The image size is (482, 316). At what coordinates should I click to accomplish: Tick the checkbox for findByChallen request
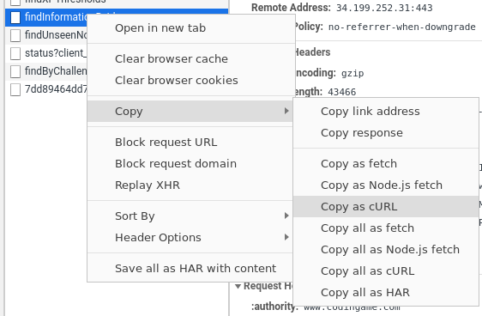pos(15,71)
